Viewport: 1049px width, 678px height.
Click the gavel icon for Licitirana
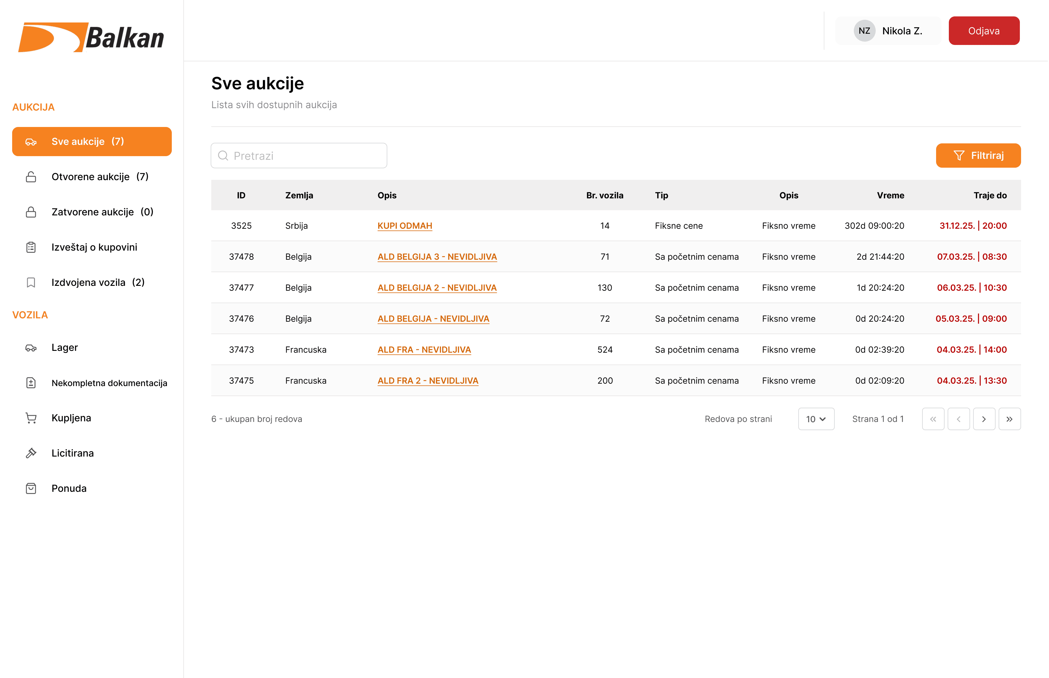tap(31, 454)
